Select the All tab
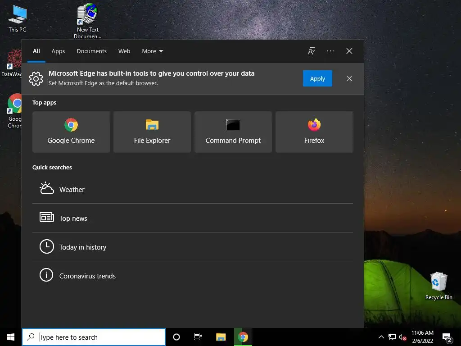The width and height of the screenshot is (461, 346). tap(36, 51)
